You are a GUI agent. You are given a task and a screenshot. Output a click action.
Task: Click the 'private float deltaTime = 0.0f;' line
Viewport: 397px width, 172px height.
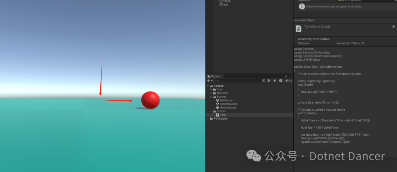click(x=318, y=103)
